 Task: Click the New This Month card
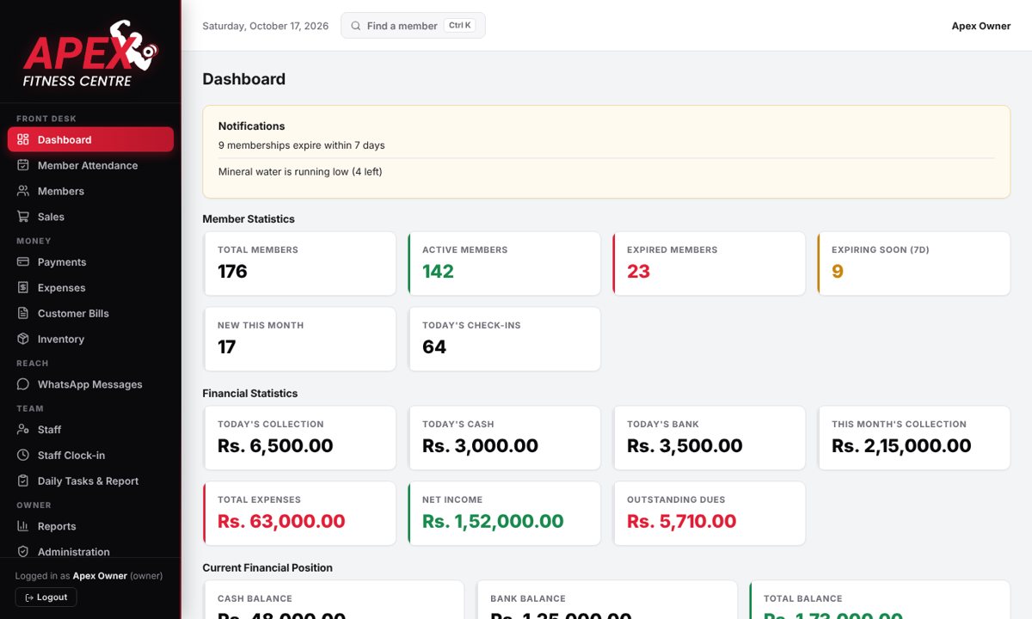click(300, 340)
